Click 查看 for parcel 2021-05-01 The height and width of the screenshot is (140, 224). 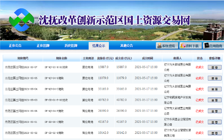click(214, 122)
